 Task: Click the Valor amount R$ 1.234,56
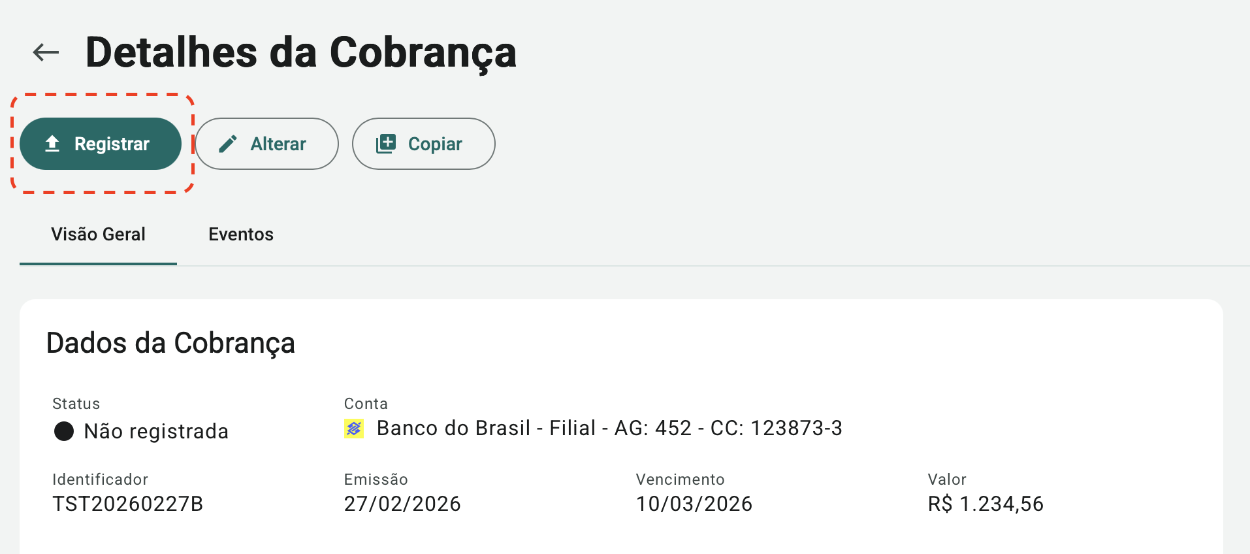[x=986, y=504]
